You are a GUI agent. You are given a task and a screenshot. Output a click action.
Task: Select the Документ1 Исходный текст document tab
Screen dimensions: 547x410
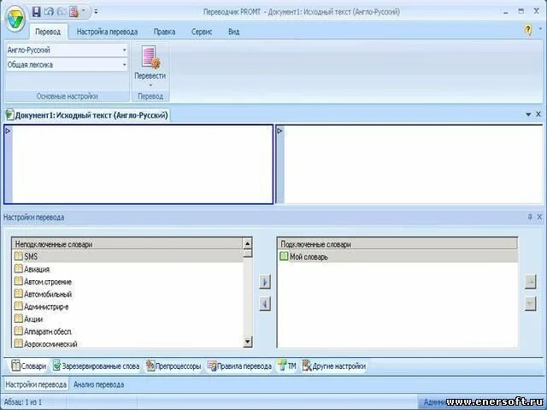tap(87, 115)
